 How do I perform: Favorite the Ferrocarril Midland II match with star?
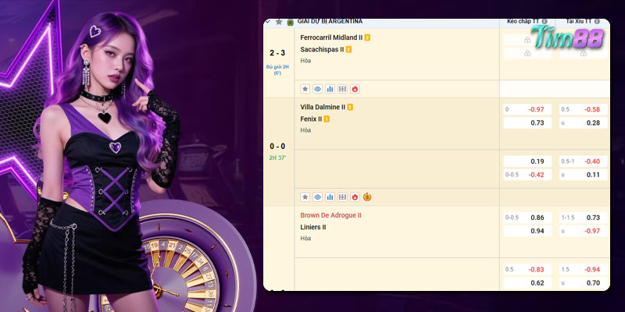point(305,89)
